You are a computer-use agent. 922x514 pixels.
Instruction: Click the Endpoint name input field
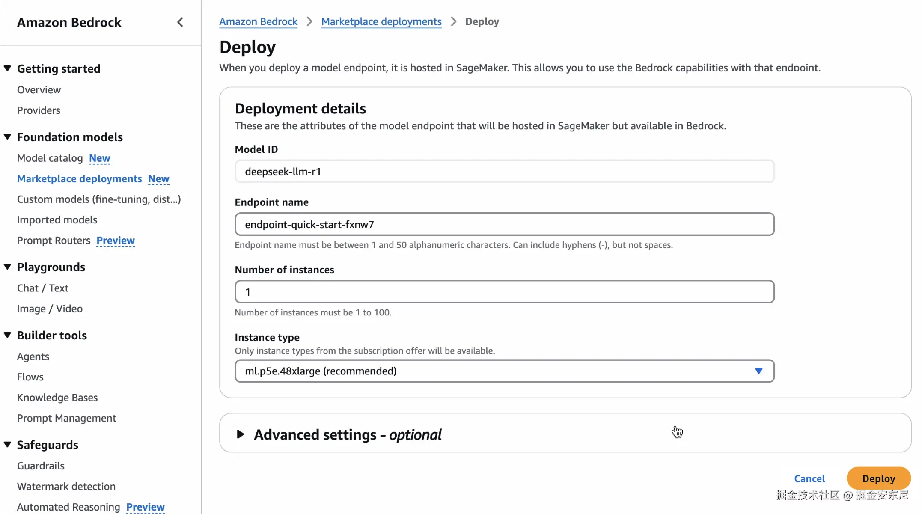pos(504,224)
